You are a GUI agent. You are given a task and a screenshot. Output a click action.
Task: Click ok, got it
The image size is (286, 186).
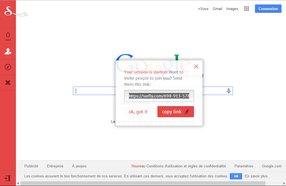pos(138,112)
